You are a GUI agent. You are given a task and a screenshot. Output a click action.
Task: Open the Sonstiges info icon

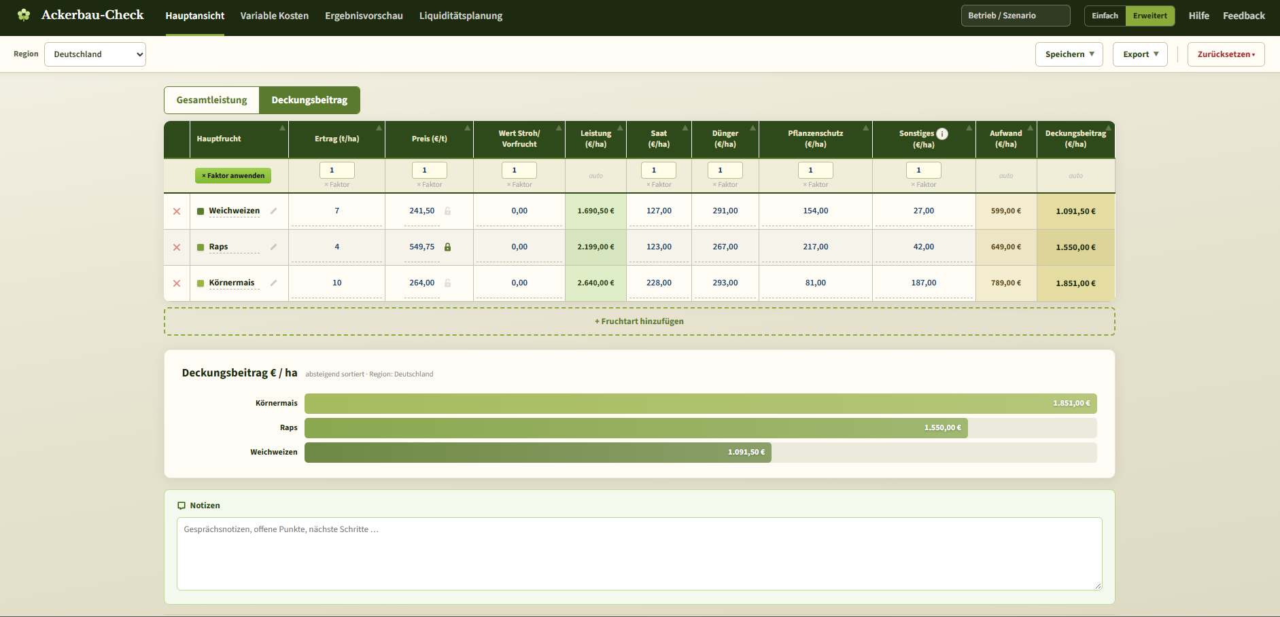[942, 134]
